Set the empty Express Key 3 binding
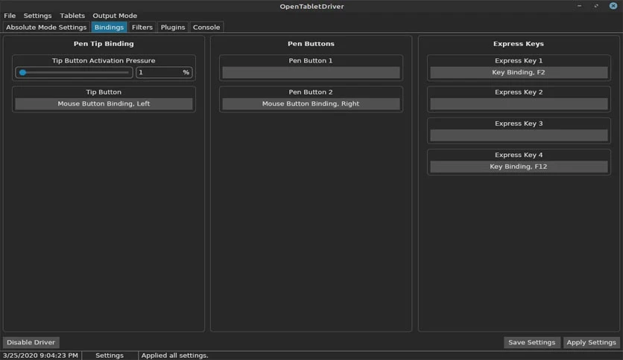 [x=519, y=135]
